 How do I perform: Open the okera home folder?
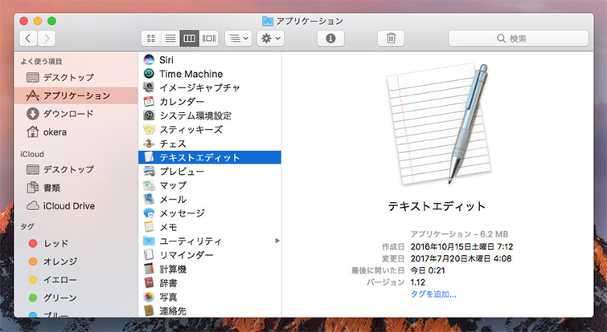click(76, 132)
